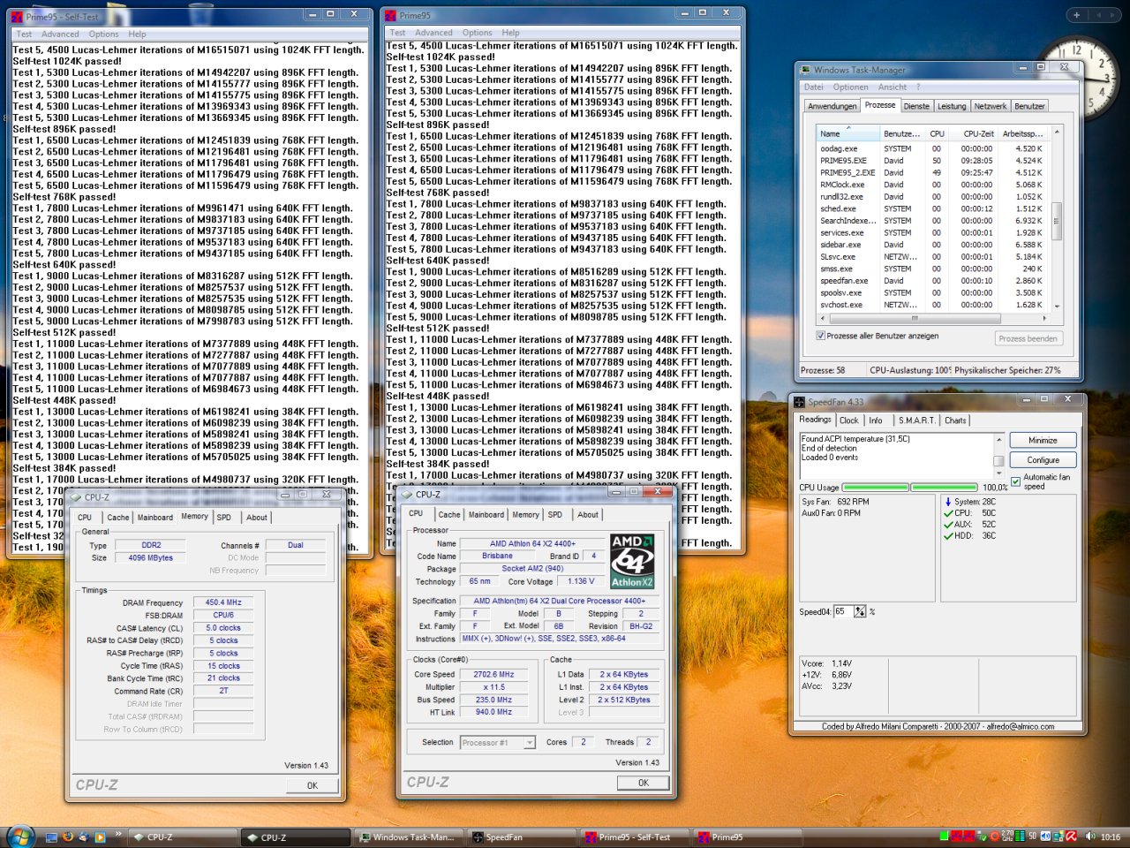The height and width of the screenshot is (848, 1130).
Task: Click green checkmark beside HDD 36C
Action: click(x=948, y=536)
